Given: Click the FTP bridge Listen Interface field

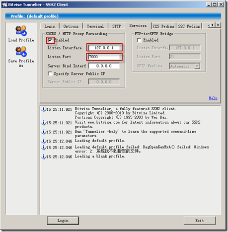Looking at the screenshot, I should [x=185, y=48].
